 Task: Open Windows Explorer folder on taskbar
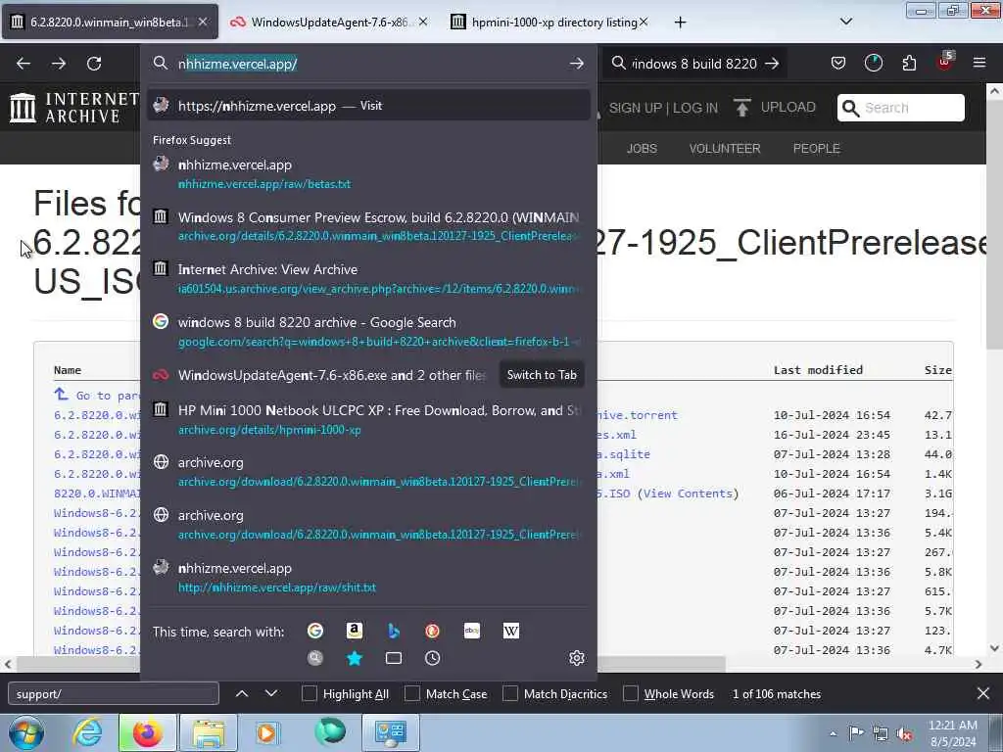tap(209, 732)
